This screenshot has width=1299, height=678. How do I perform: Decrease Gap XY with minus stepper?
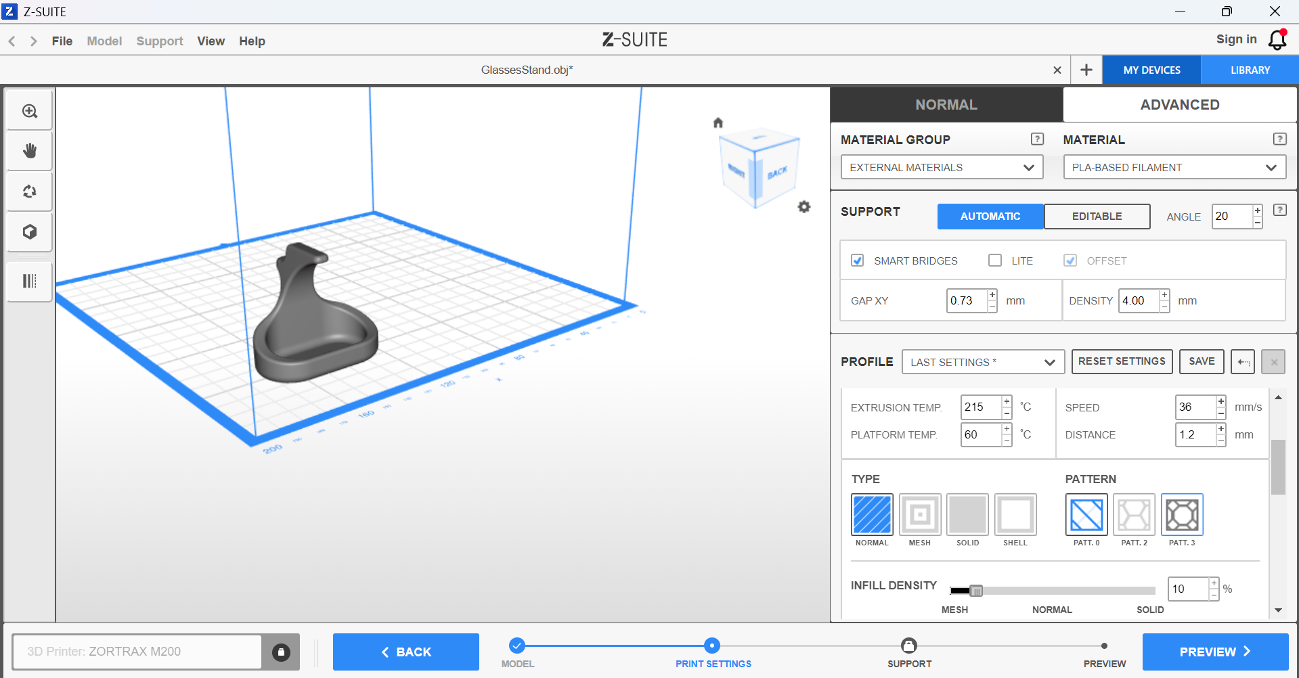click(x=992, y=307)
